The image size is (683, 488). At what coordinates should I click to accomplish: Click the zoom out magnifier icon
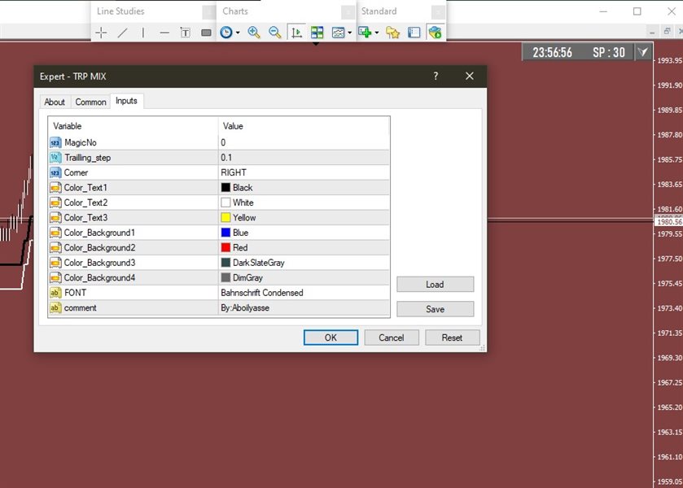pyautogui.click(x=275, y=33)
